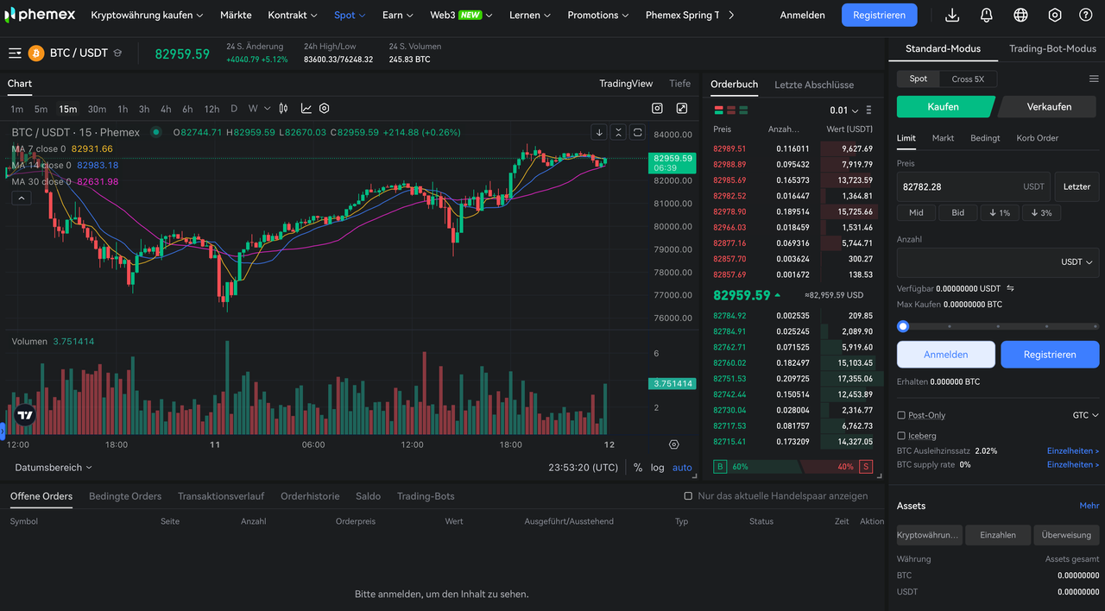The image size is (1105, 611).
Task: Click the Phemex logo in the header
Action: (x=40, y=15)
